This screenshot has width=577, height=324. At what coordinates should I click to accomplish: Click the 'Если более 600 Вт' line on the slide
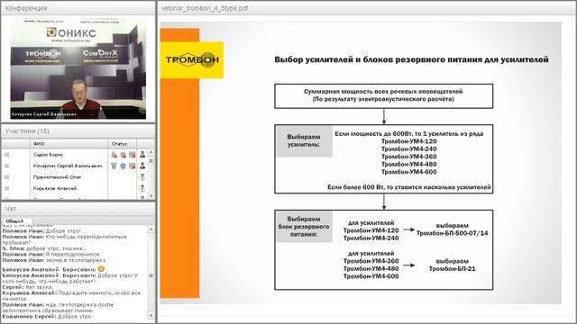pos(409,187)
